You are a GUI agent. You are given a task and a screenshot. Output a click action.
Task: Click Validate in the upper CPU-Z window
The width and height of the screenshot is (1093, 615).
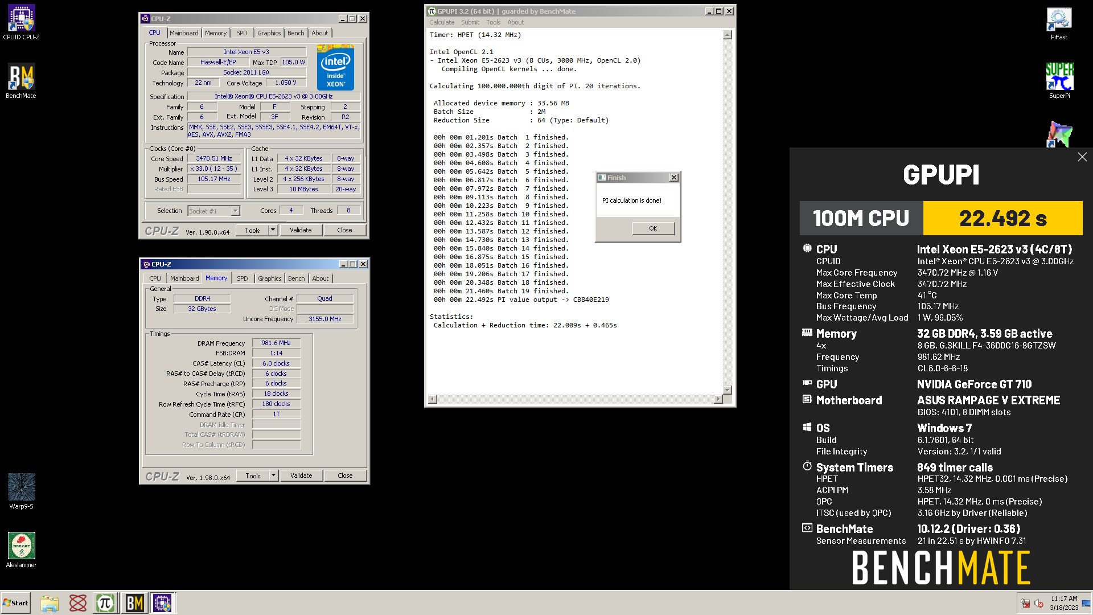[301, 230]
